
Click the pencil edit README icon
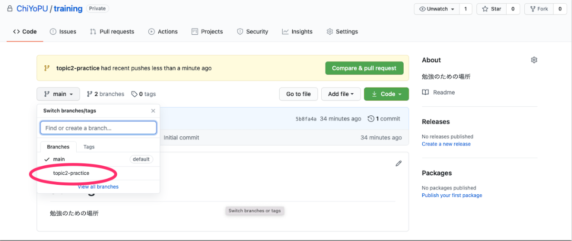(x=398, y=163)
